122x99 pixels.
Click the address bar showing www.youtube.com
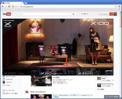coord(63,7)
